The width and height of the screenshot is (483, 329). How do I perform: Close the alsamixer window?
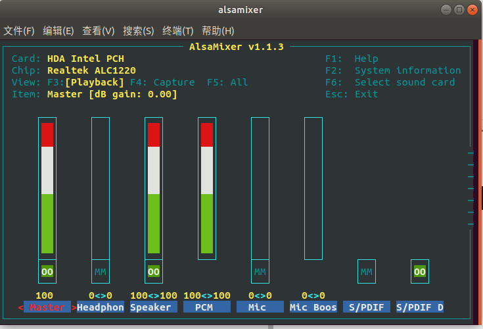click(x=472, y=10)
